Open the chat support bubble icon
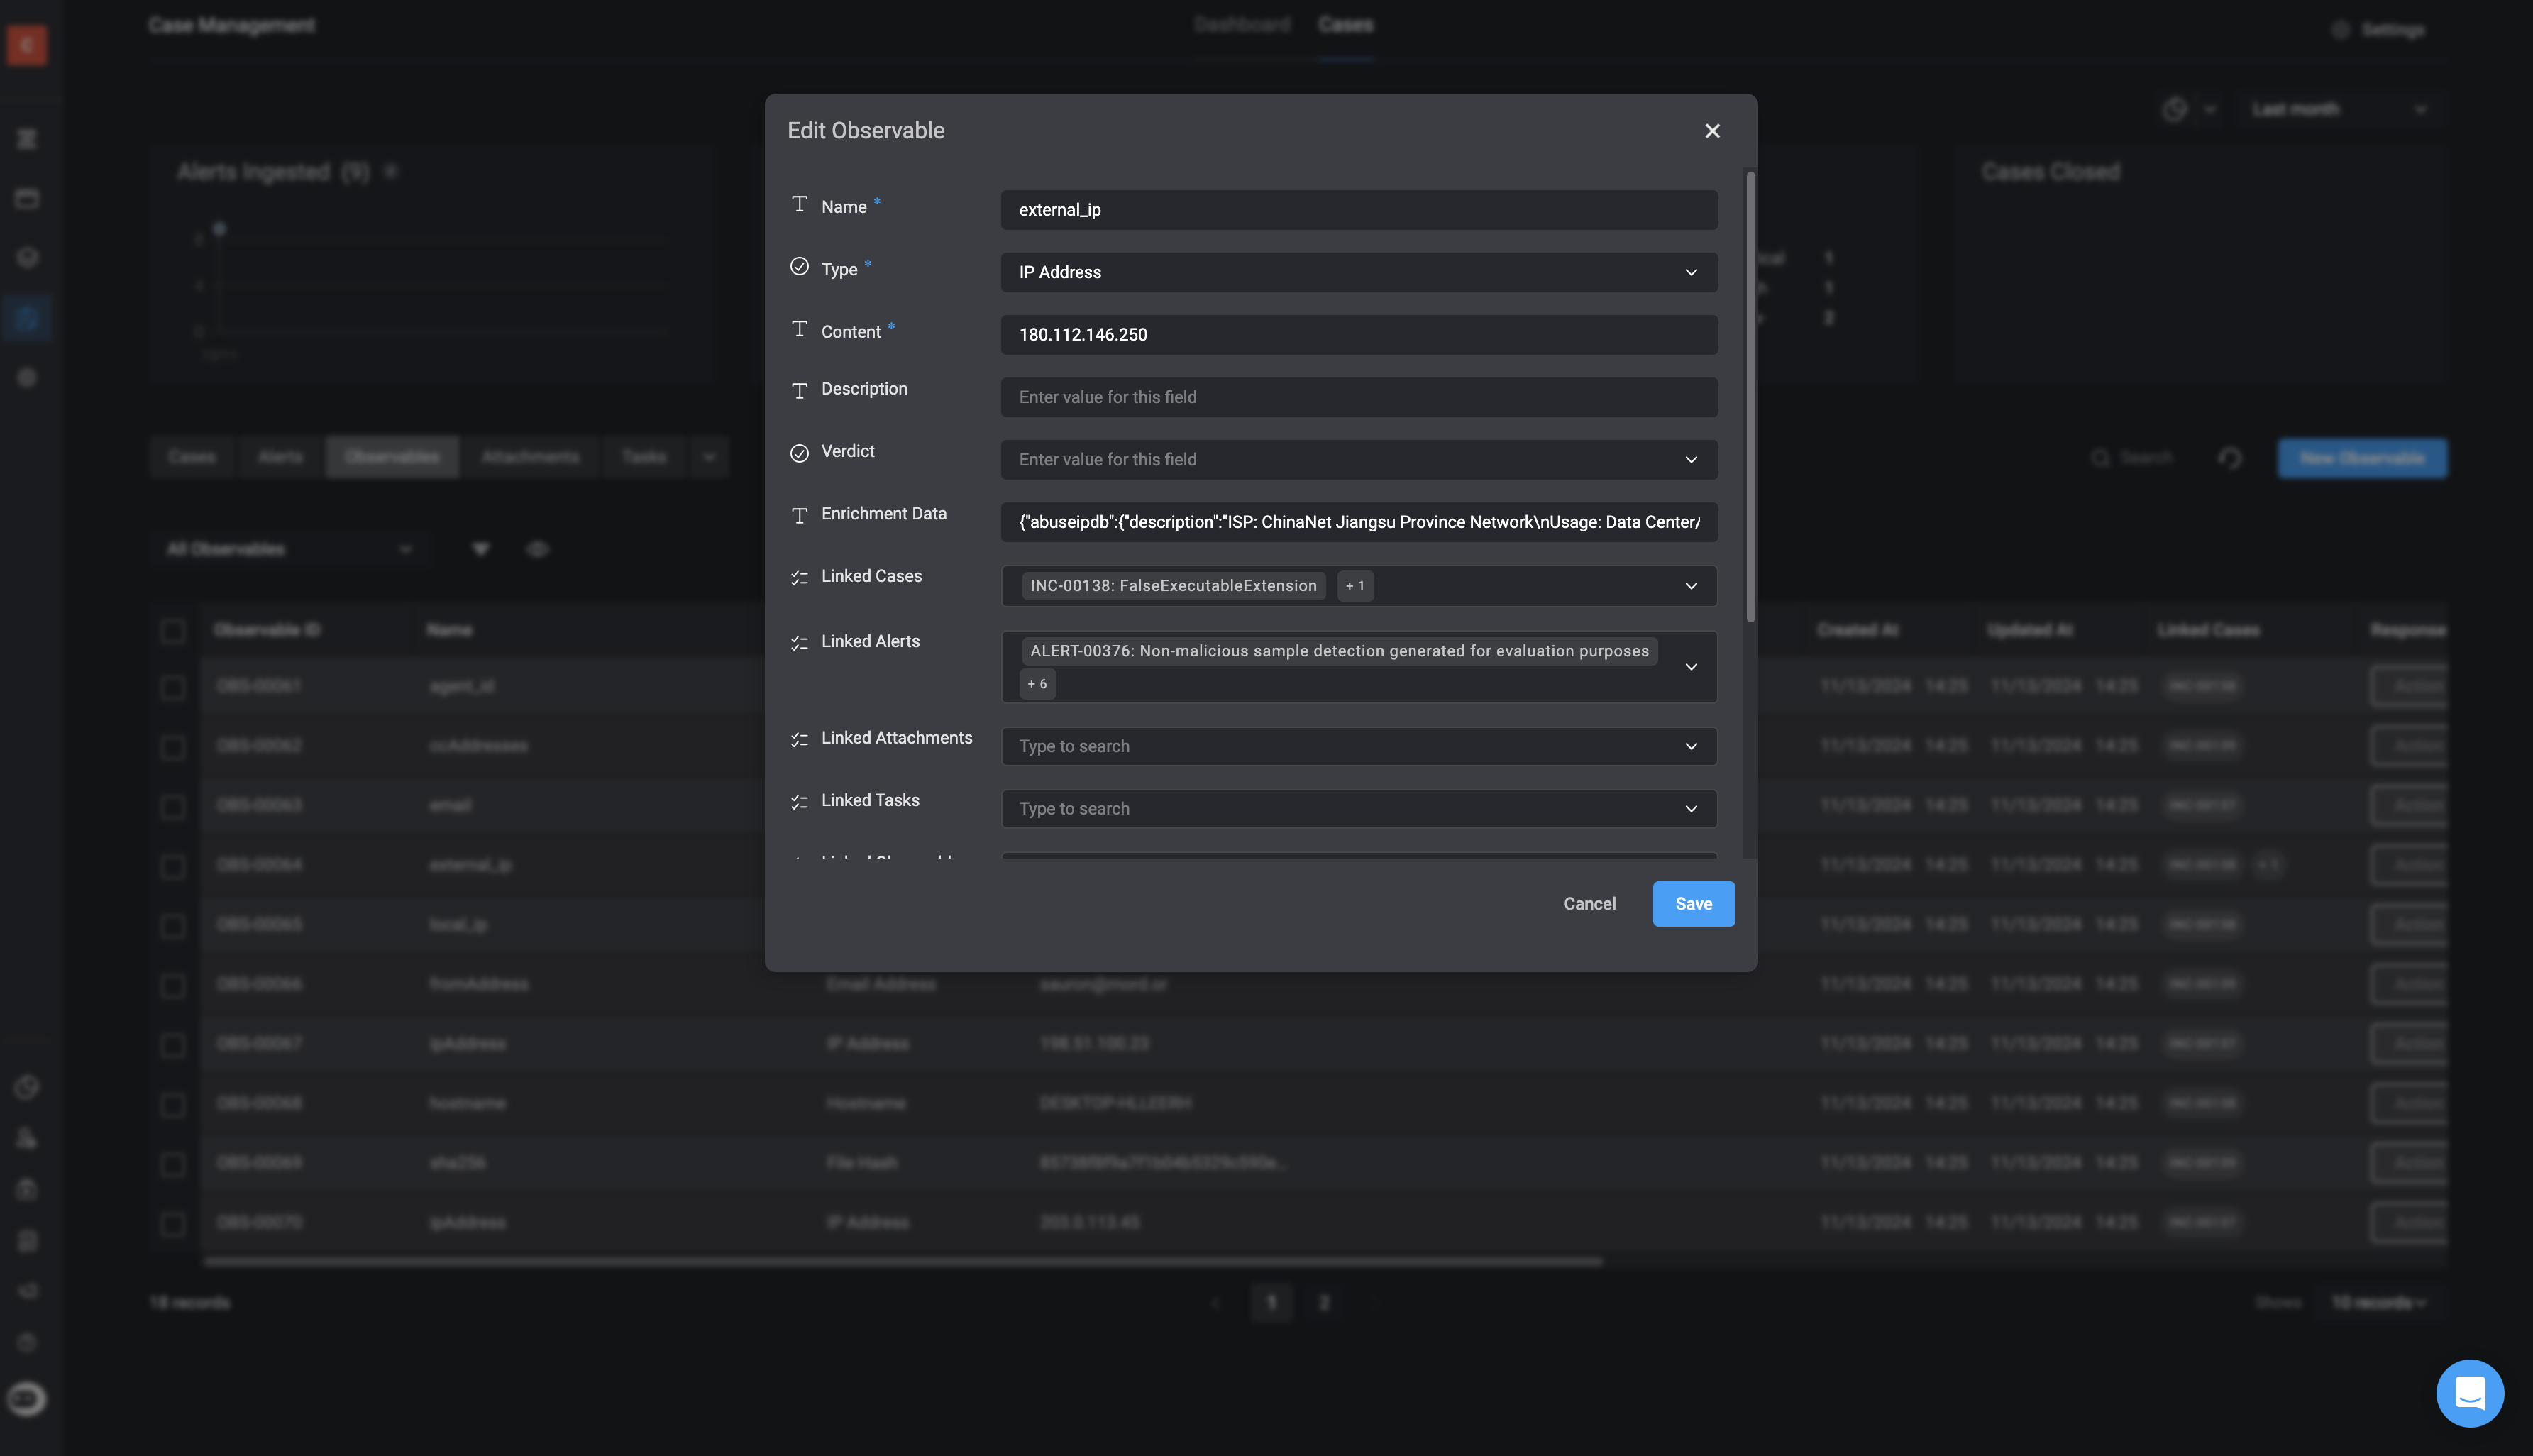2533x1456 pixels. 2469,1393
